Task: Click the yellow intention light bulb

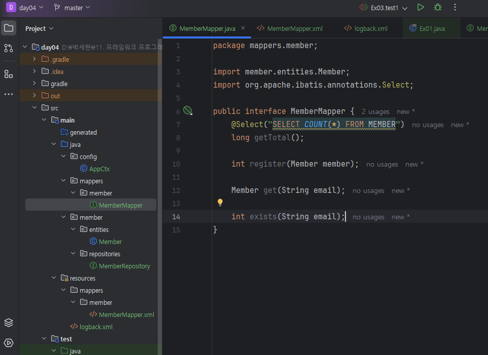Action: coord(220,202)
